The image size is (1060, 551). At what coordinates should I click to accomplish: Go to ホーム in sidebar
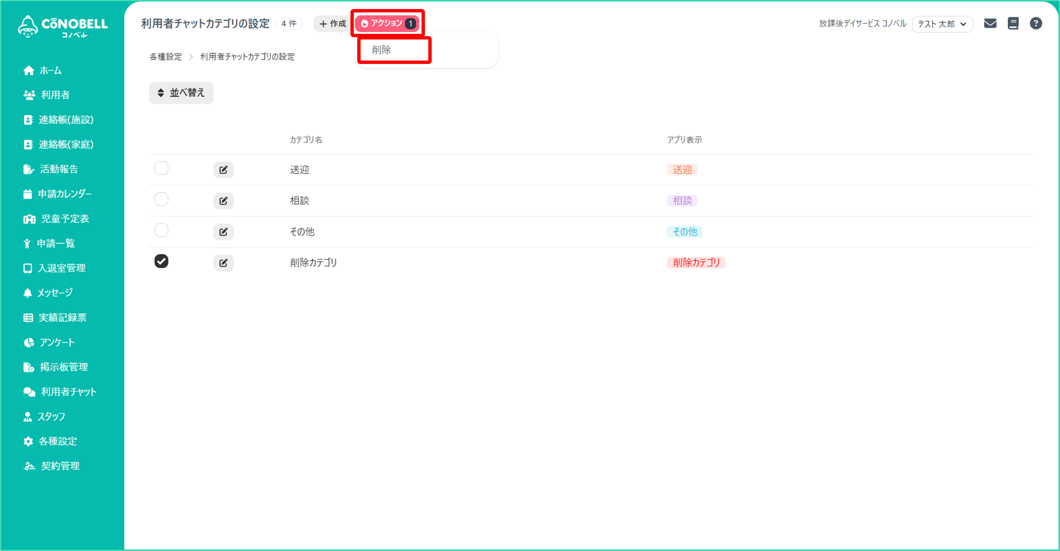click(x=43, y=70)
